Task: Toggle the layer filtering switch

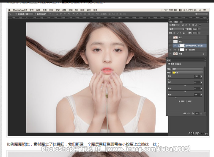Action: point(200,25)
